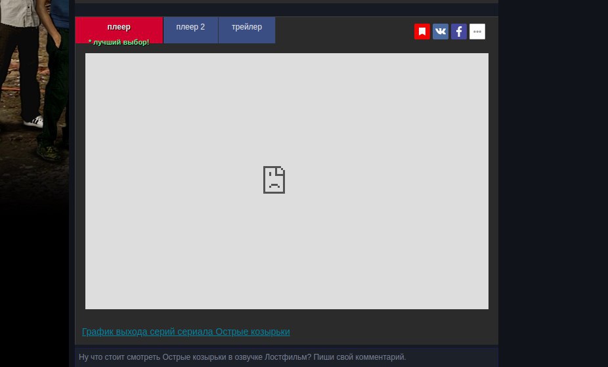Click the sad-face broken page icon in player

pyautogui.click(x=274, y=180)
